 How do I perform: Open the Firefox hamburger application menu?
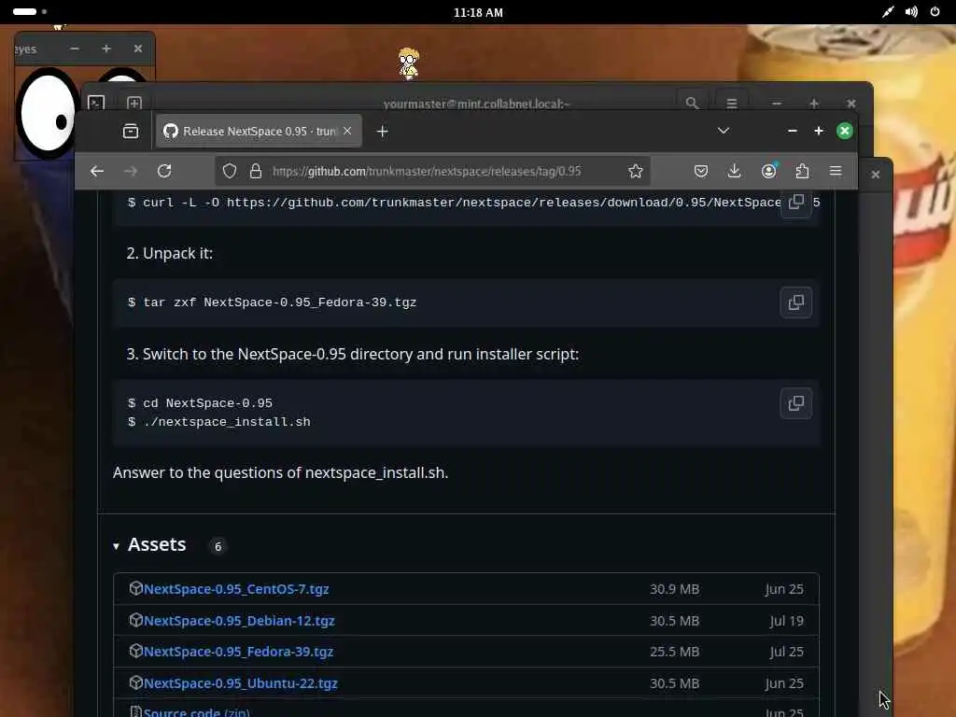pyautogui.click(x=836, y=172)
